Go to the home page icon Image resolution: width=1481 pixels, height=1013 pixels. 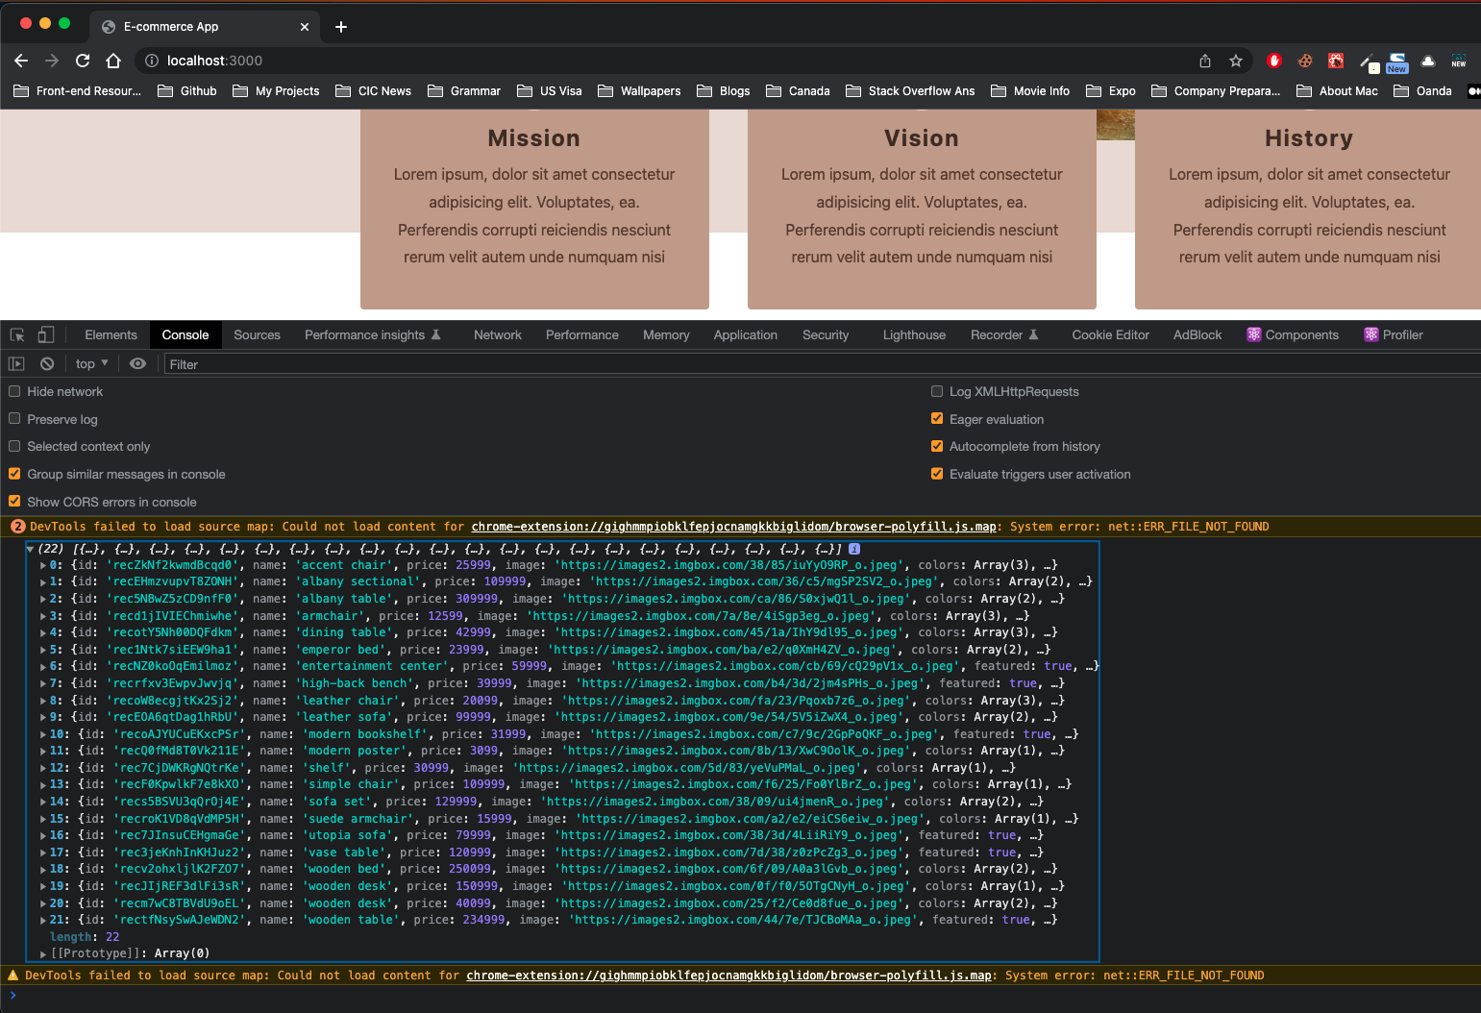[x=113, y=61]
